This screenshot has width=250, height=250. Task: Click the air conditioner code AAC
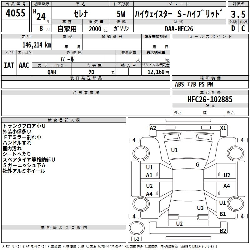(24, 65)
